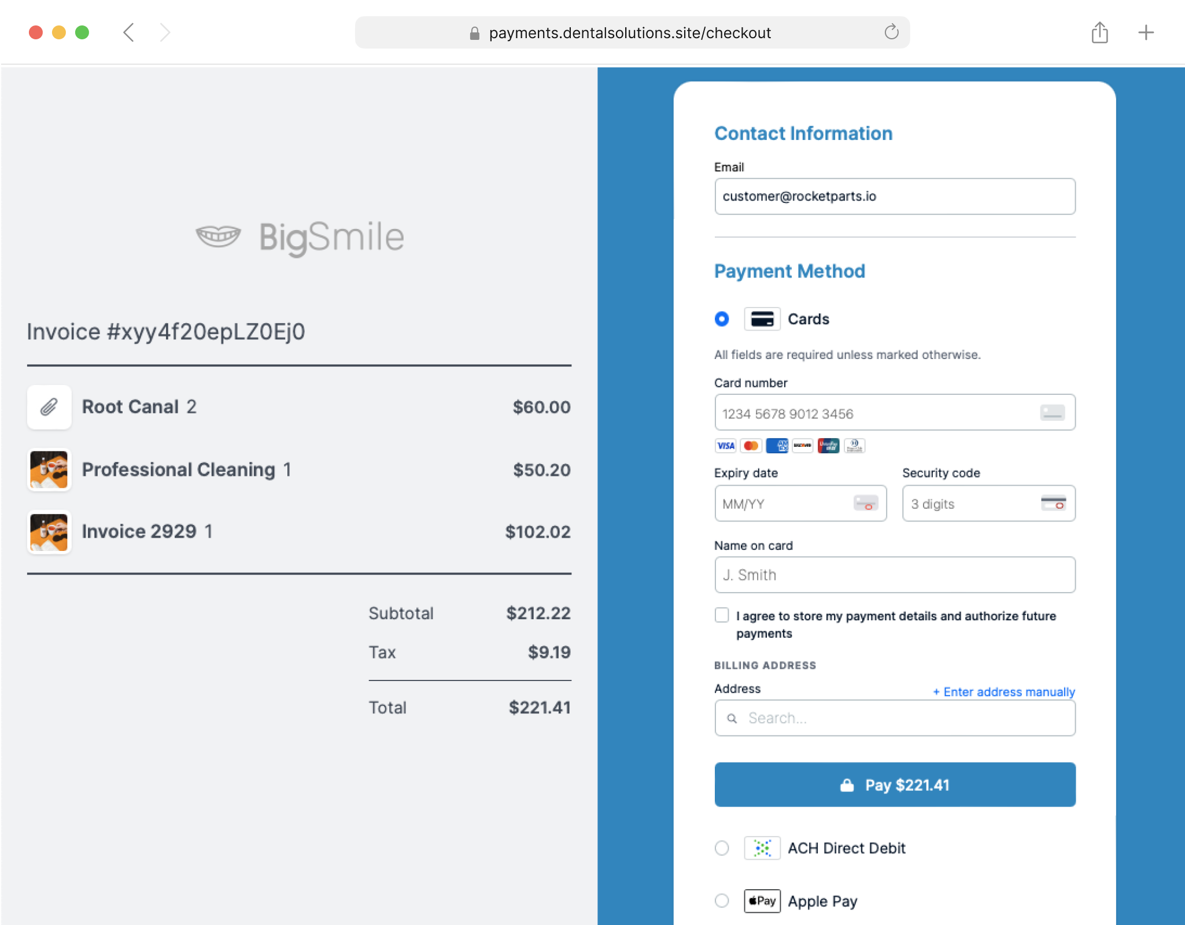Screen dimensions: 1185x925
Task: Check the agree to store payment details box
Action: click(x=722, y=615)
